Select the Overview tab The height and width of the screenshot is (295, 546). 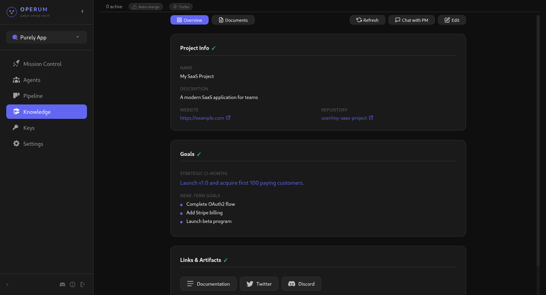pos(189,20)
